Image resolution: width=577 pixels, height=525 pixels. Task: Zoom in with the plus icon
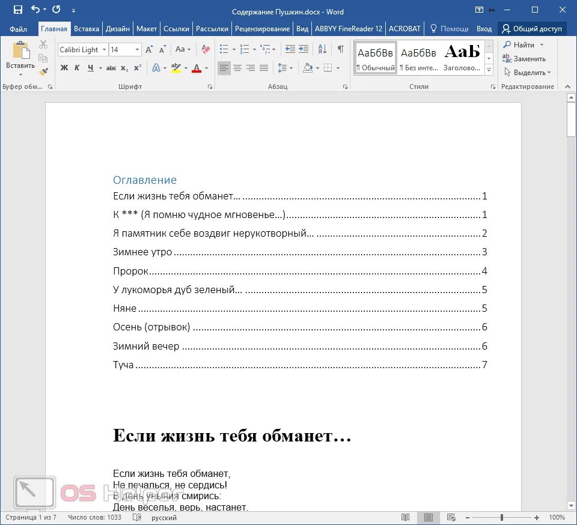tap(537, 518)
